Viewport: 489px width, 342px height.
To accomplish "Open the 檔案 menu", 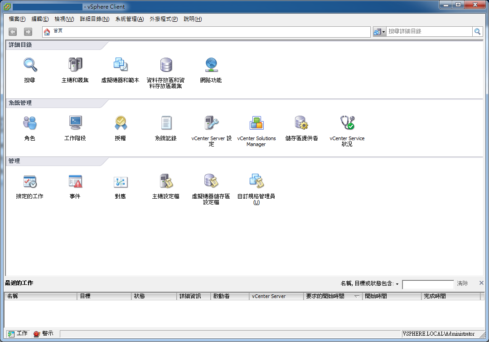I will (x=17, y=19).
